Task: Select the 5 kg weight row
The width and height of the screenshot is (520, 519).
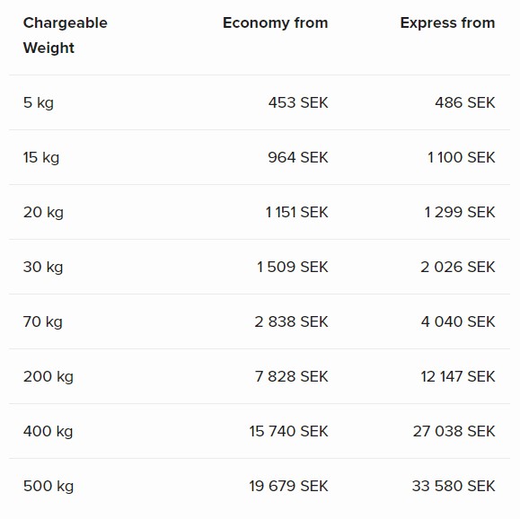Action: pos(260,102)
